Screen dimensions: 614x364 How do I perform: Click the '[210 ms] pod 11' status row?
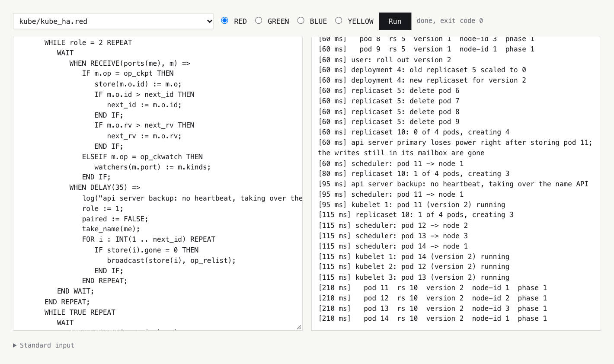pyautogui.click(x=432, y=288)
